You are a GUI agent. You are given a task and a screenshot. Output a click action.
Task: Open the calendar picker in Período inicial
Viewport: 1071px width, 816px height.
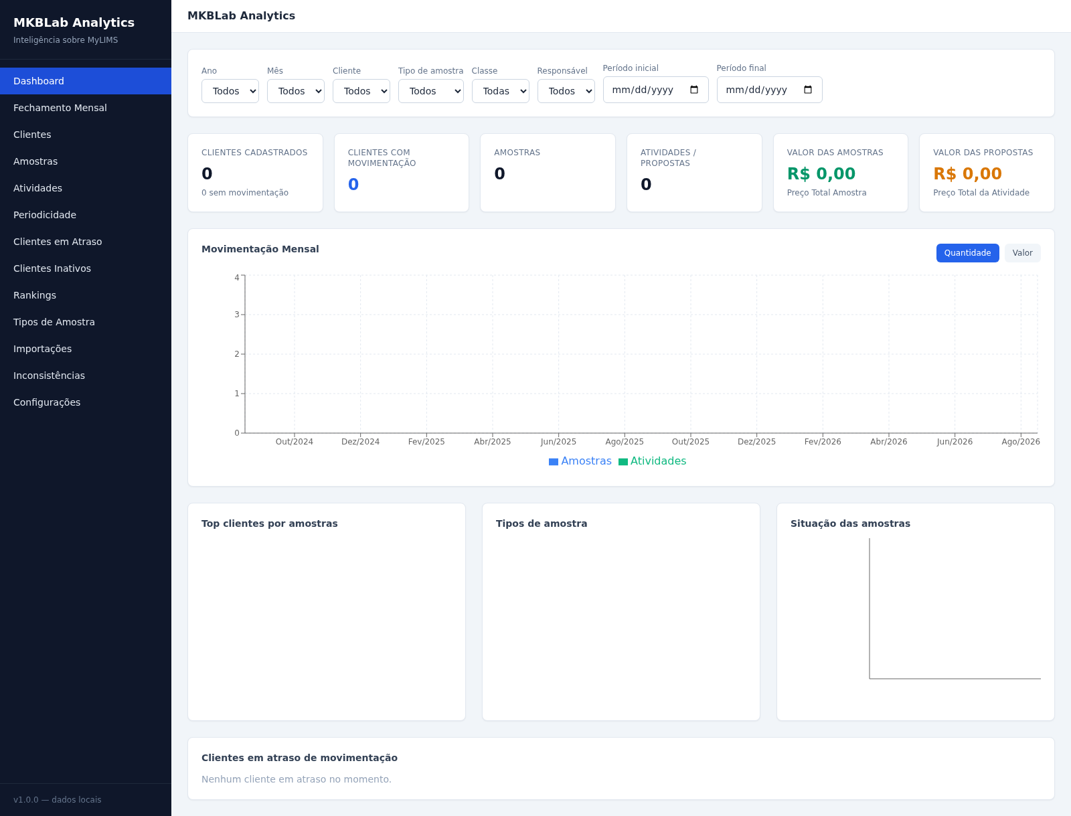[694, 90]
